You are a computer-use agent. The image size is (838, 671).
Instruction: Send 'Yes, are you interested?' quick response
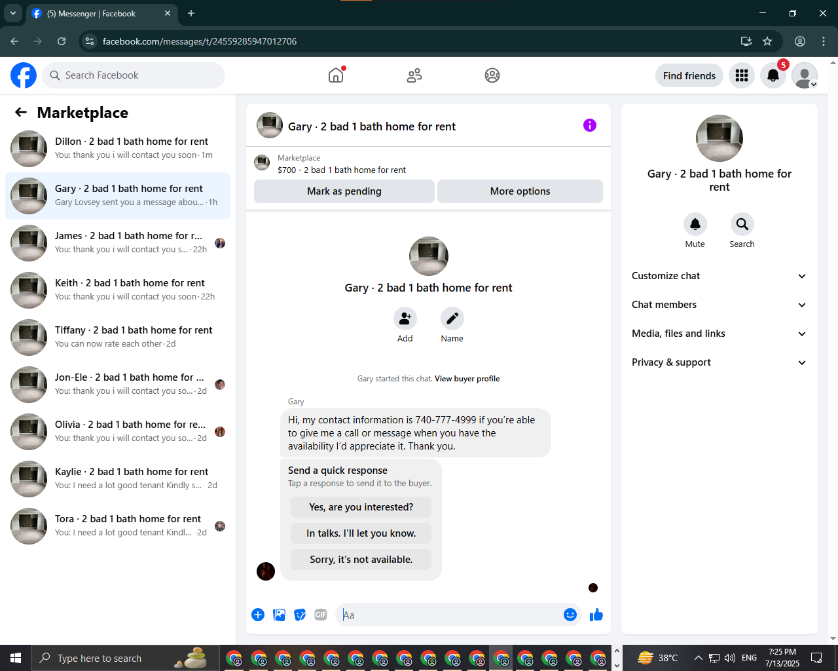pyautogui.click(x=361, y=507)
